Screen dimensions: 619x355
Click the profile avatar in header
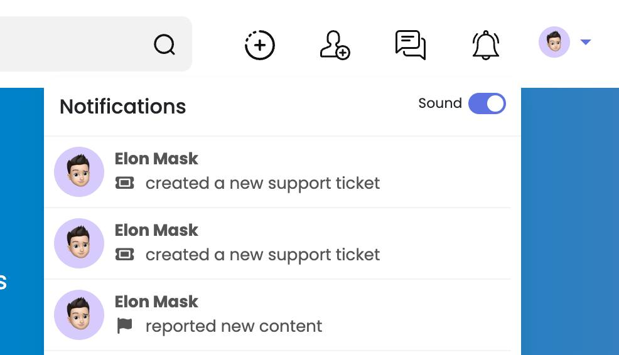(x=554, y=42)
